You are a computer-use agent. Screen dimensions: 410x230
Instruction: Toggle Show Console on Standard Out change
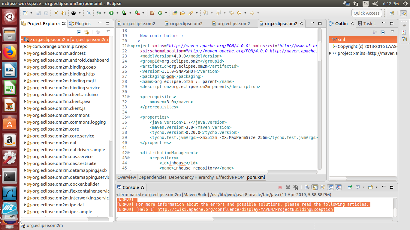coord(330,187)
